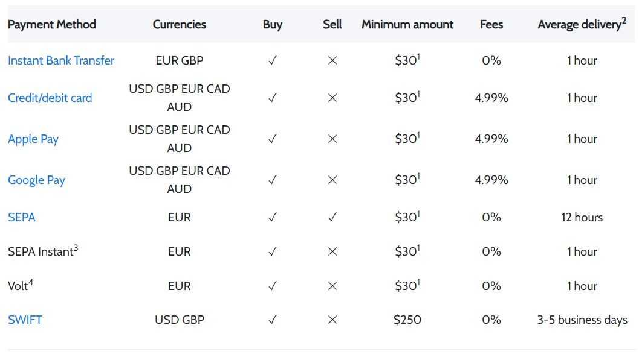Follow the Google Pay link

coord(36,180)
